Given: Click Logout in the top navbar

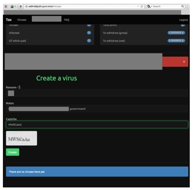Looking at the screenshot, I should click(184, 20).
